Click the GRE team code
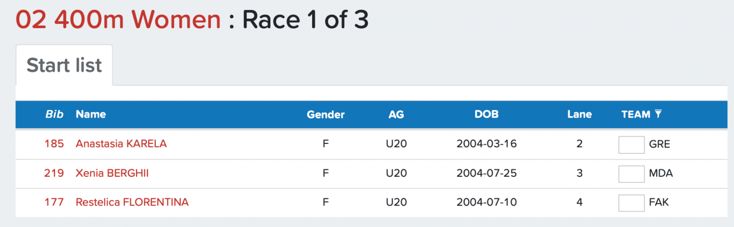The width and height of the screenshot is (734, 227). (x=659, y=144)
